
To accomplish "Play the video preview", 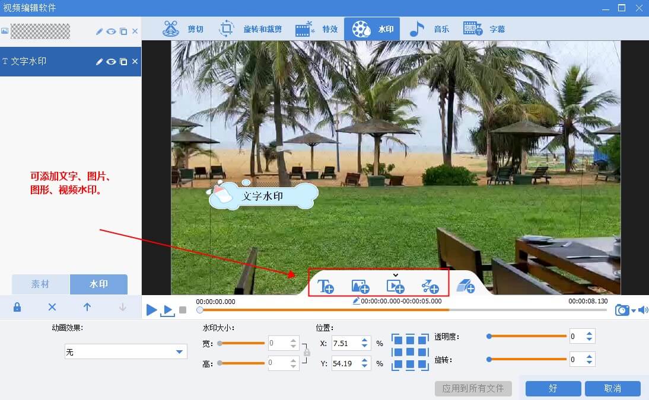I will [151, 310].
